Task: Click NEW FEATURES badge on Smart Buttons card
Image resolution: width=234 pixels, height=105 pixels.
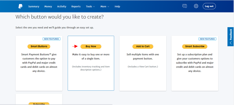Action: click(52, 39)
